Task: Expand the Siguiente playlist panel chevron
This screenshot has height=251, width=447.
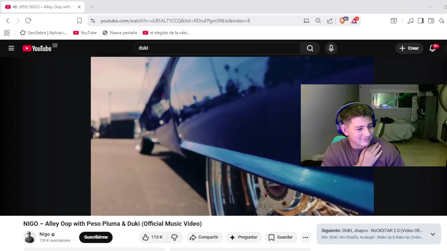Action: click(x=433, y=234)
